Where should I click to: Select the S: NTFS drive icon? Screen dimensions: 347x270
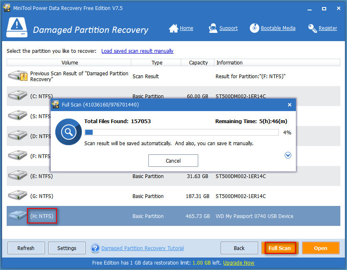(17, 115)
